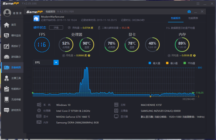Close the performance report window

(202, 12)
